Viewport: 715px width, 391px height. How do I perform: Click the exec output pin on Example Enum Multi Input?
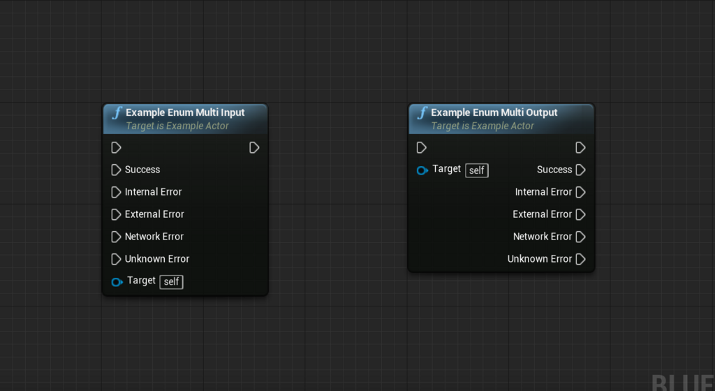coord(254,147)
